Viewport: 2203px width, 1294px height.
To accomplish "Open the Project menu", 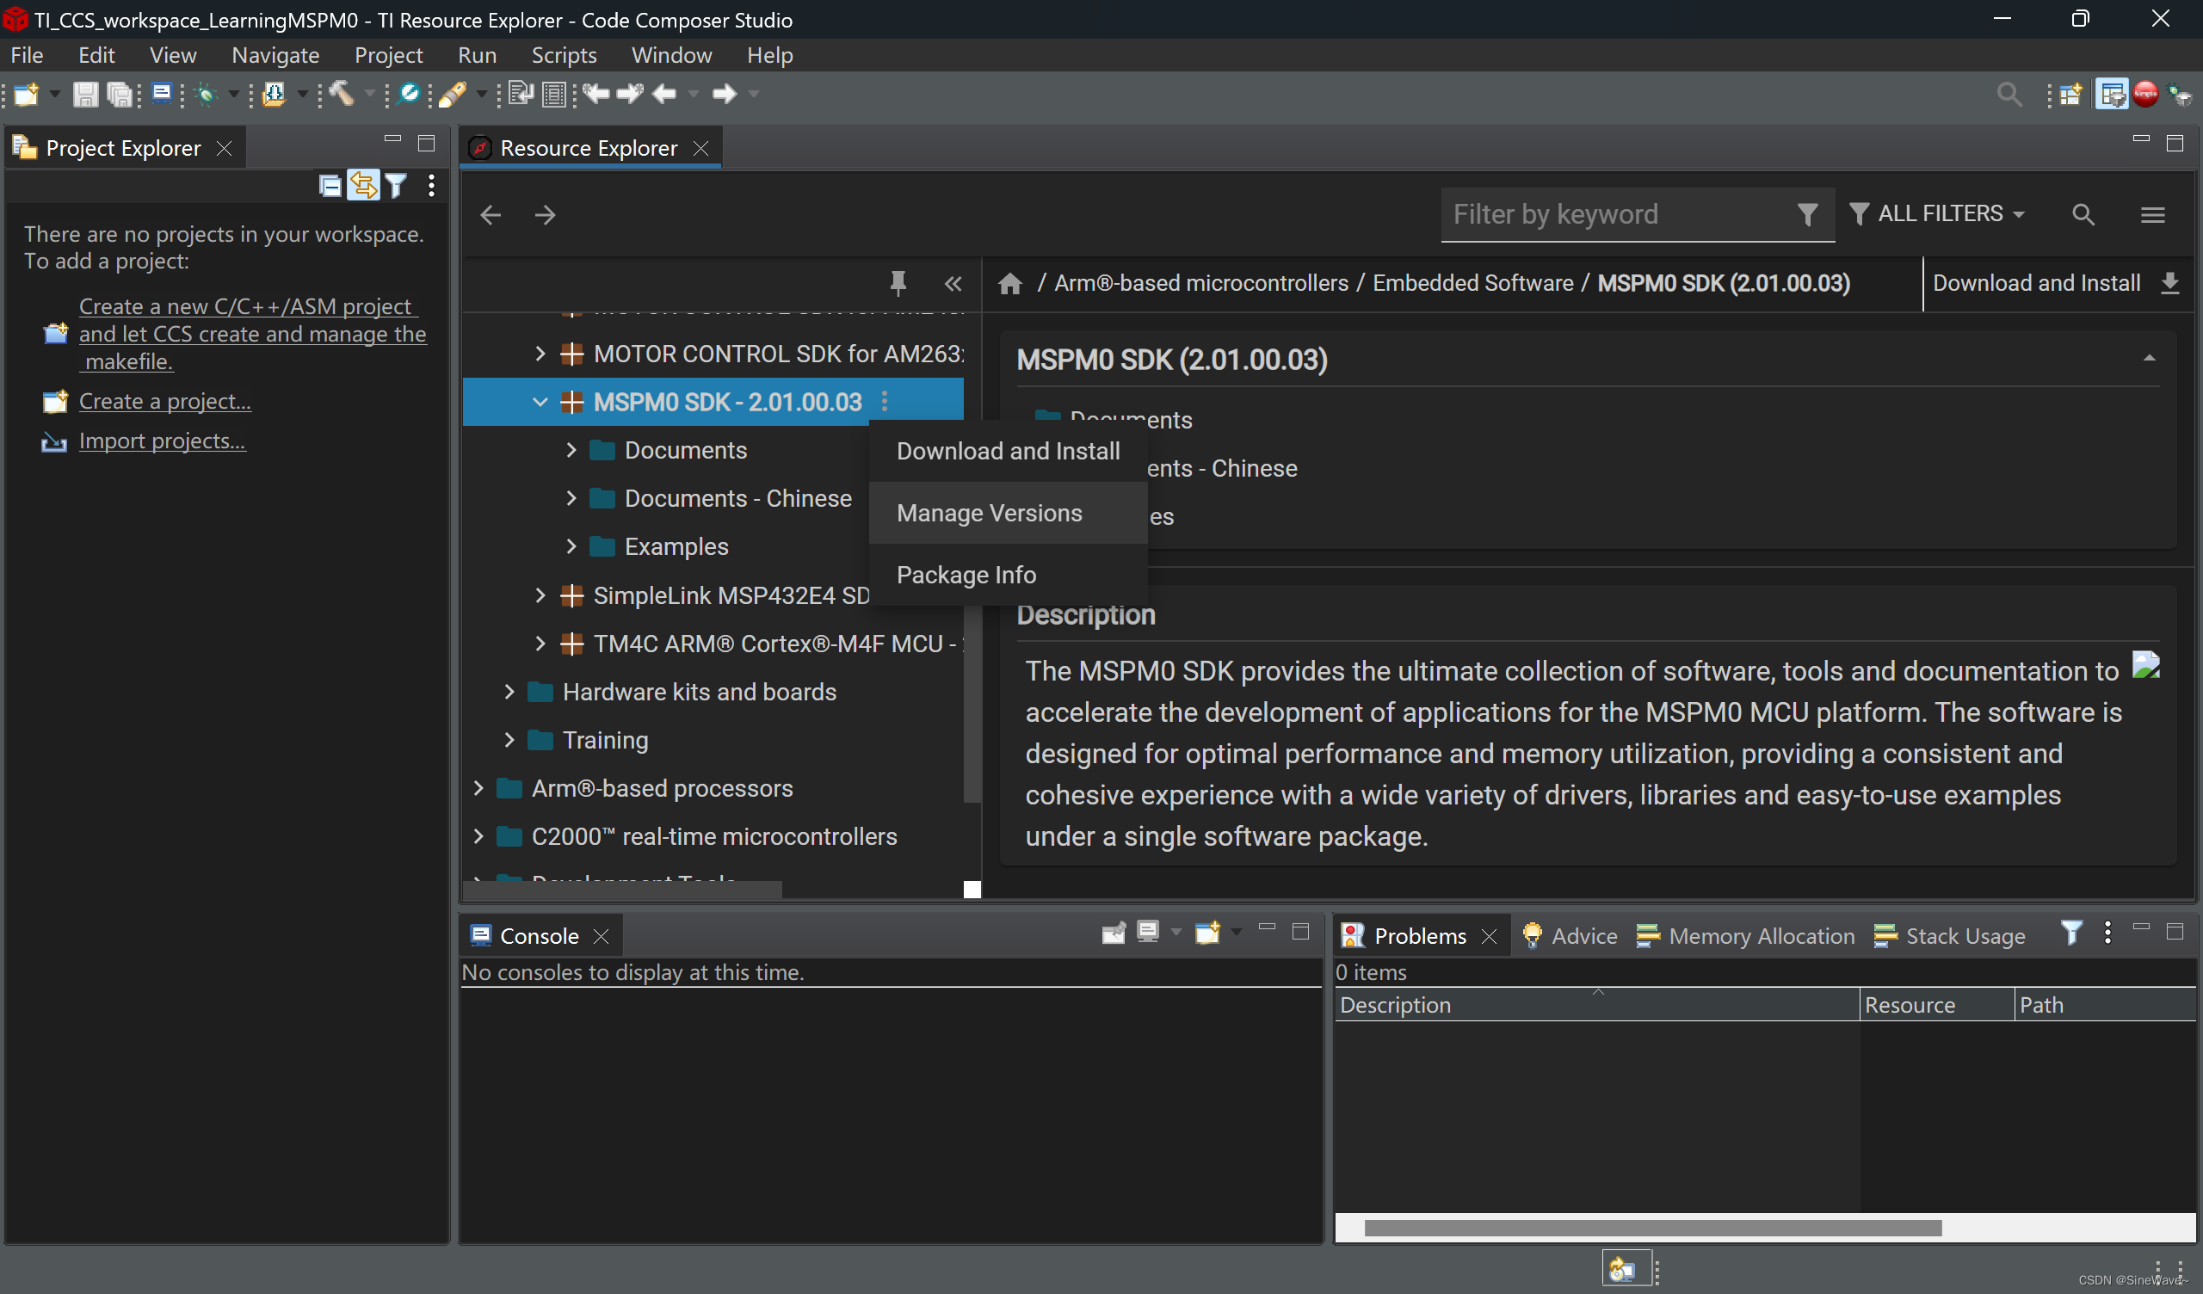I will tap(388, 55).
